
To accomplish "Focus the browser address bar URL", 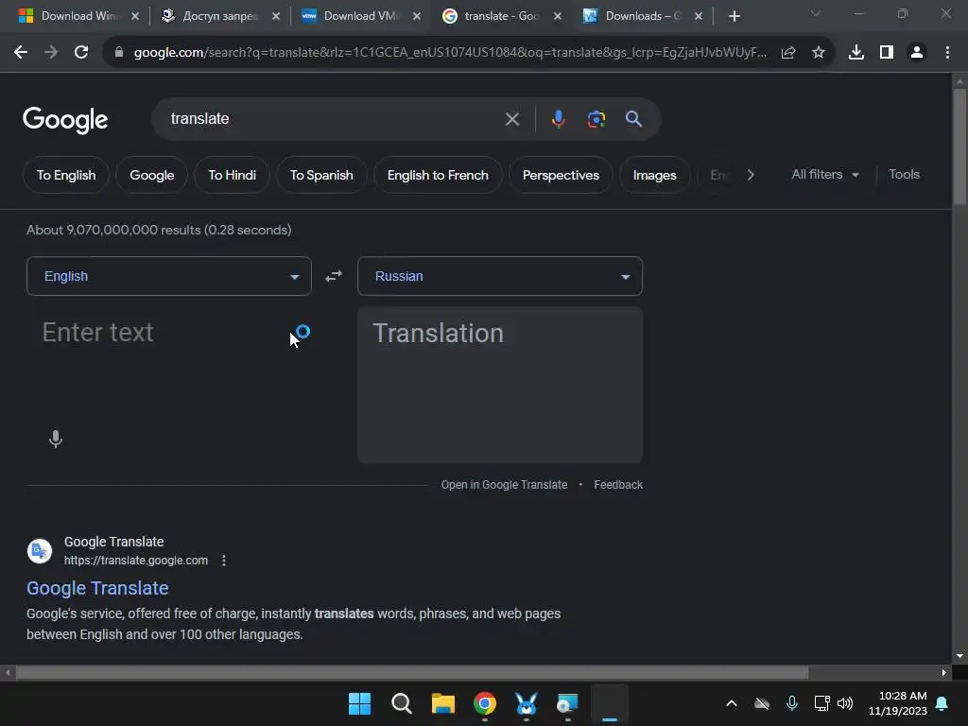I will tap(449, 53).
